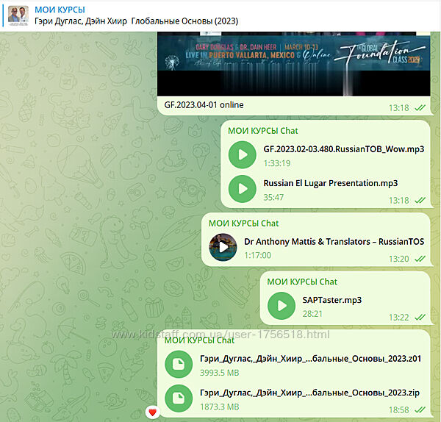Play SAPTaster.mp3 audio file

point(281,306)
